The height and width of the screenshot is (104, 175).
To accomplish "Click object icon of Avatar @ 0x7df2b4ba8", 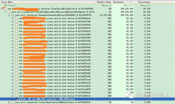I will coord(16,18).
